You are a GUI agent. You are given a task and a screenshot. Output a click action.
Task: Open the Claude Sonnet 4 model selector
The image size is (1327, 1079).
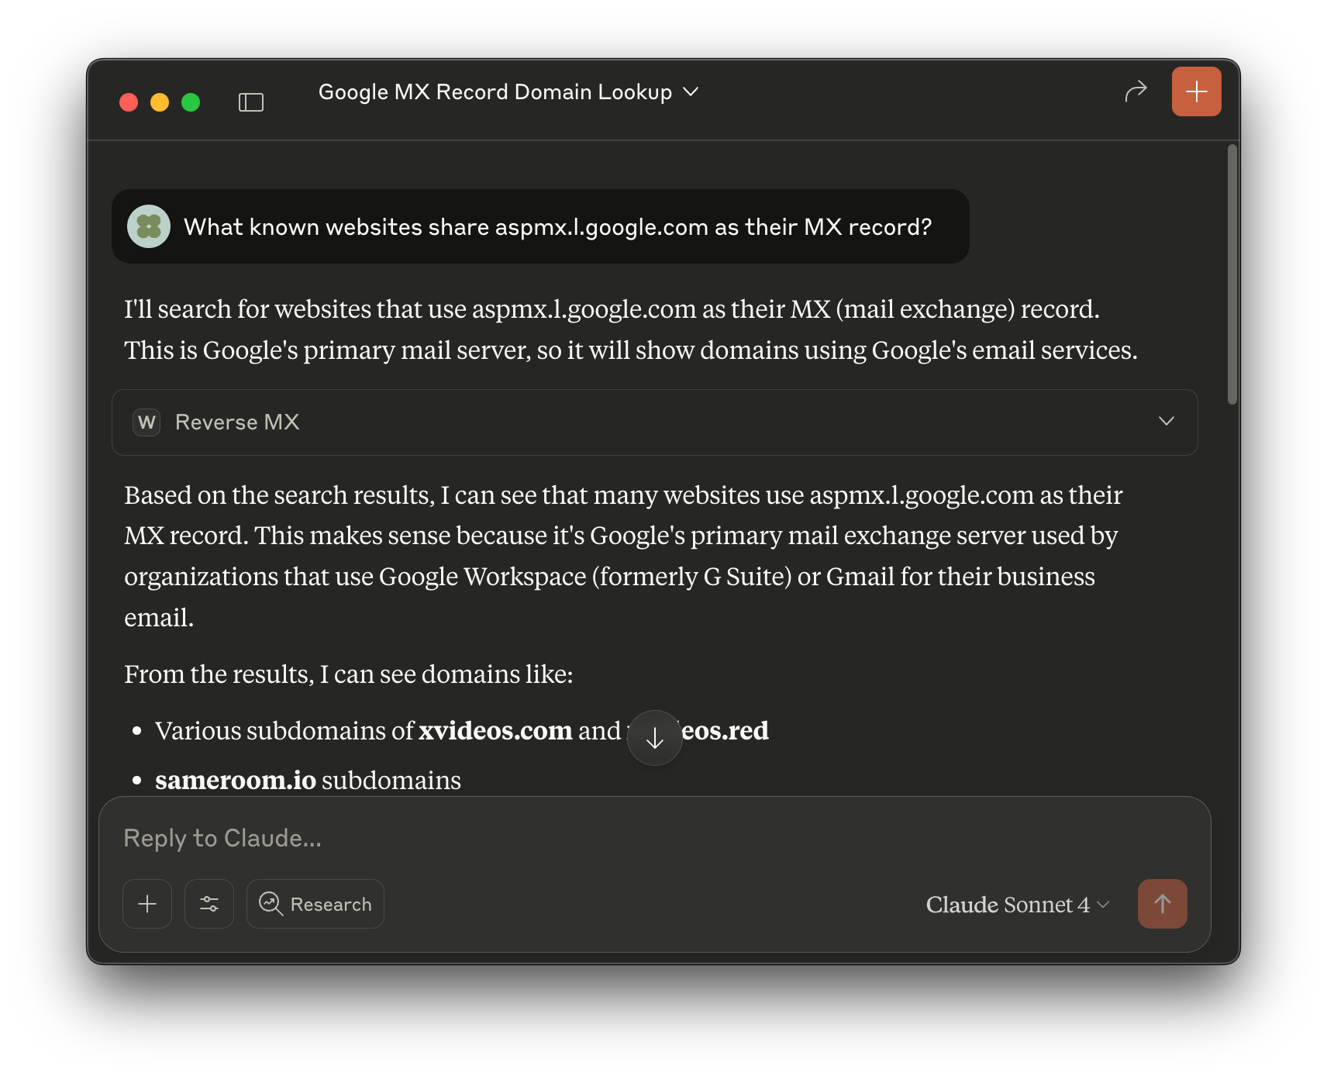click(x=1017, y=905)
